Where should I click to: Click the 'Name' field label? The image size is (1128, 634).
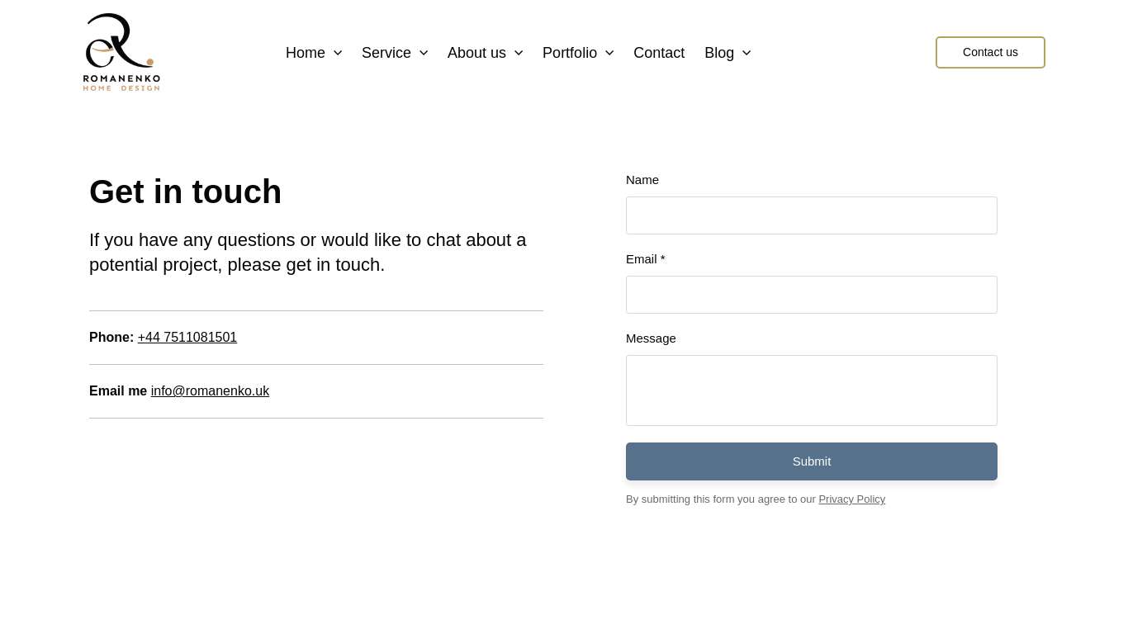(642, 180)
